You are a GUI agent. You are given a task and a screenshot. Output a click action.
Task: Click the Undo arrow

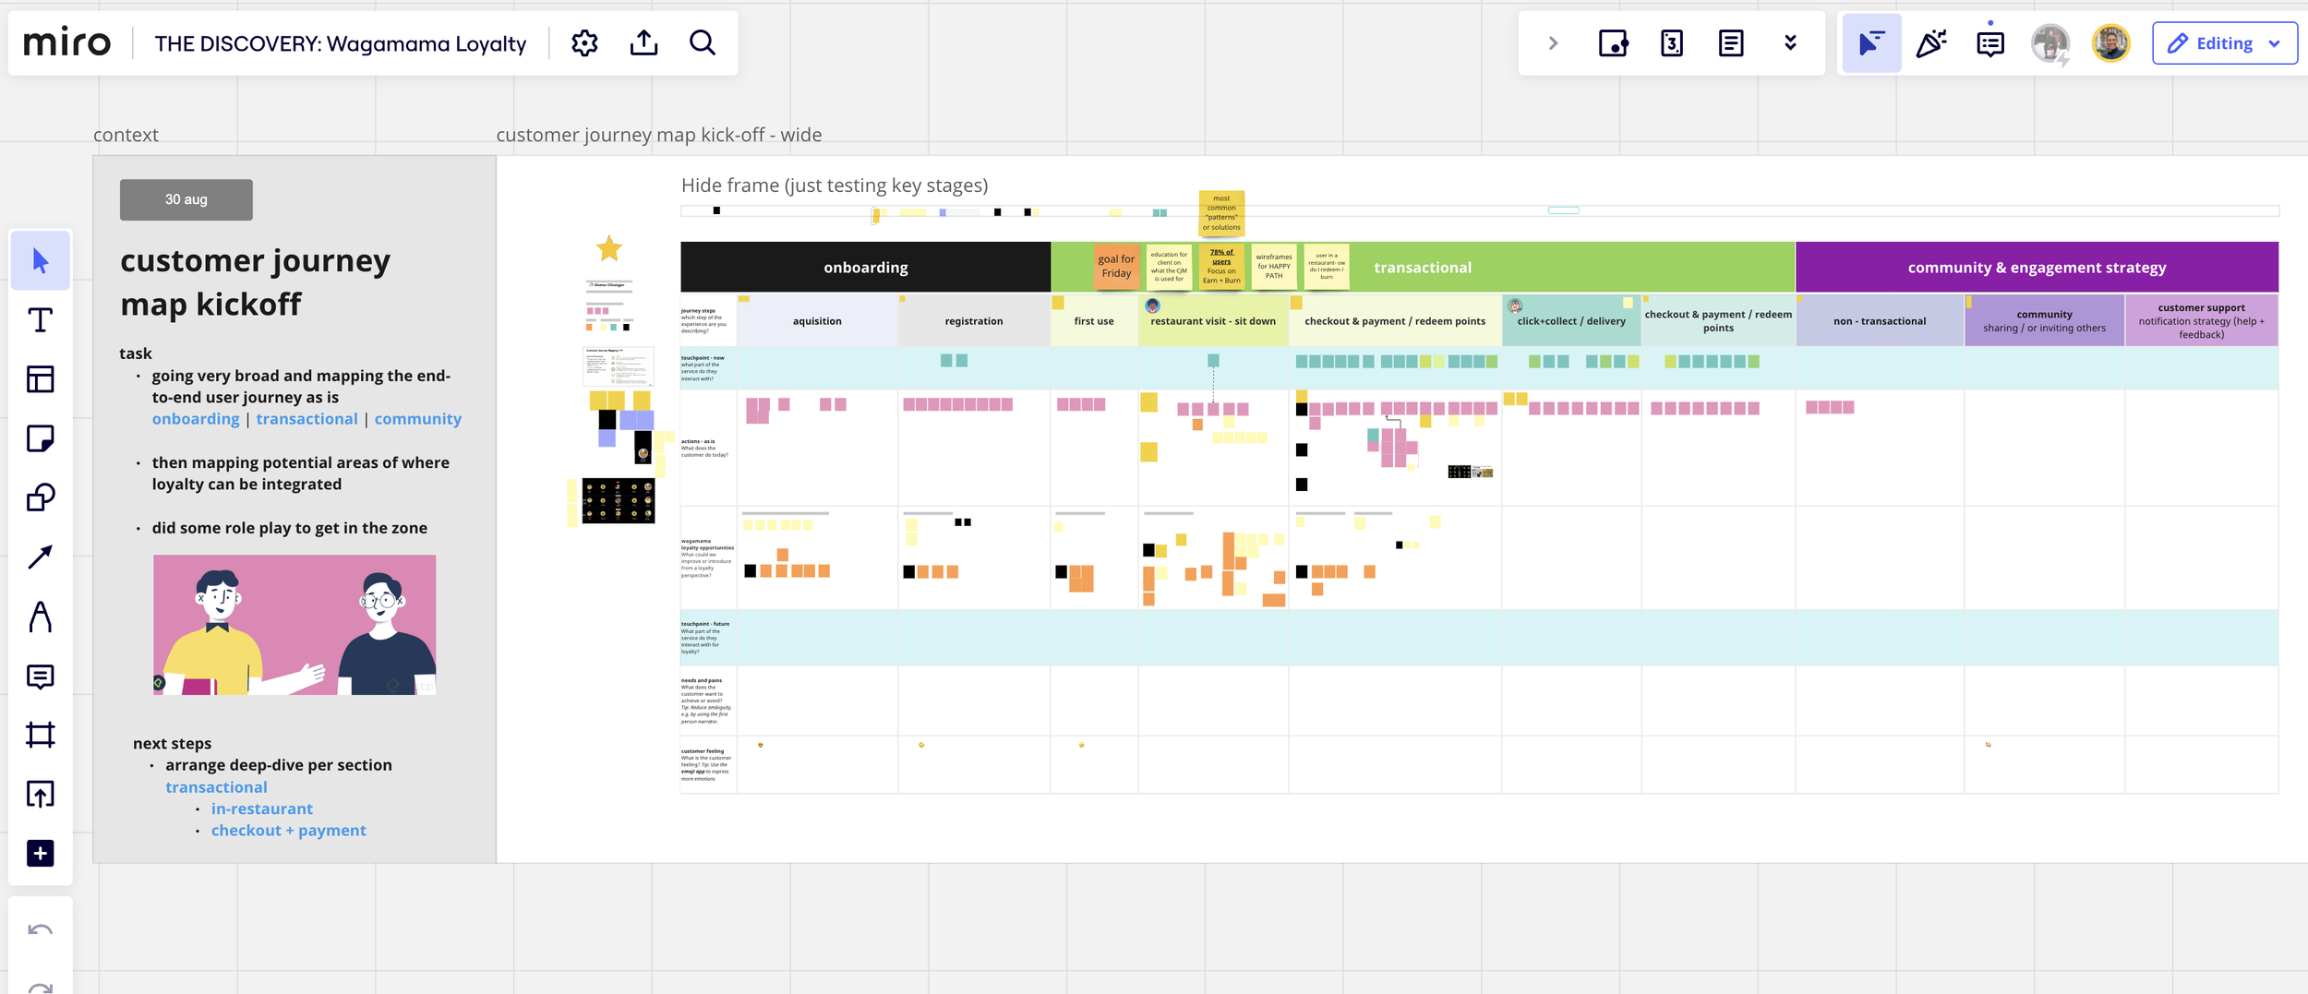pos(41,929)
